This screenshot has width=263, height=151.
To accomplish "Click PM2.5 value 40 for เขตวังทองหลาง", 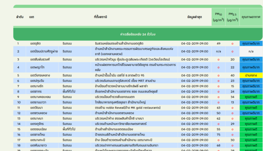I will (233, 75).
